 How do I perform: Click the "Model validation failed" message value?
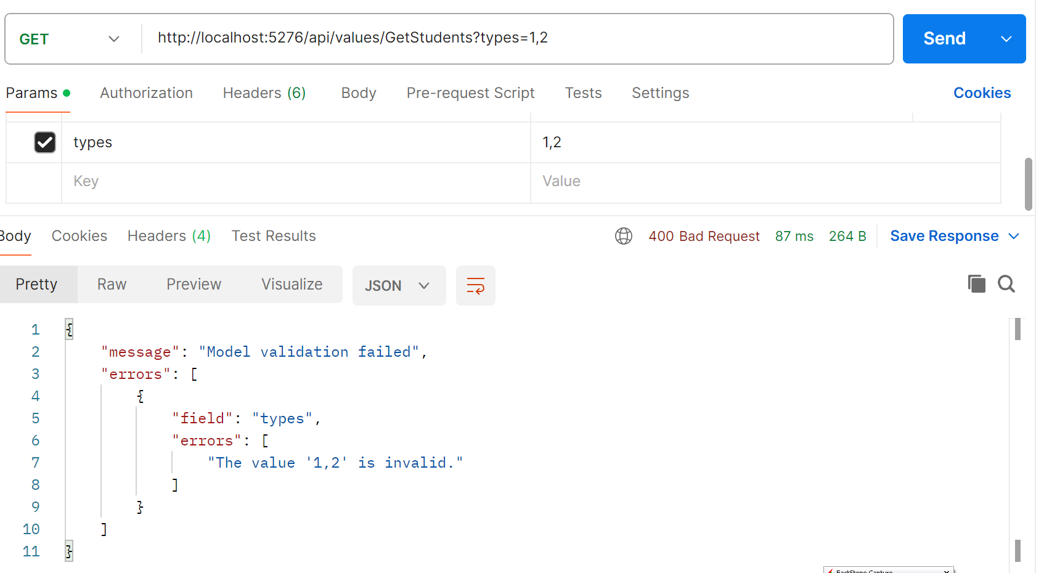(309, 352)
